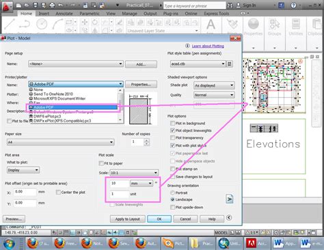This screenshot has height=250, width=324.
Task: Click the plot offset X input field
Action: pos(25,192)
